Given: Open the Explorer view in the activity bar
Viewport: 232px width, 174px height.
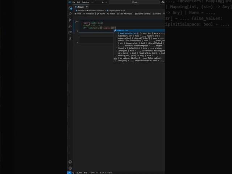Looking at the screenshot, I should coord(70,8).
